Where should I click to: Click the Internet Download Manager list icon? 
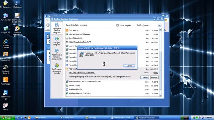67,34
